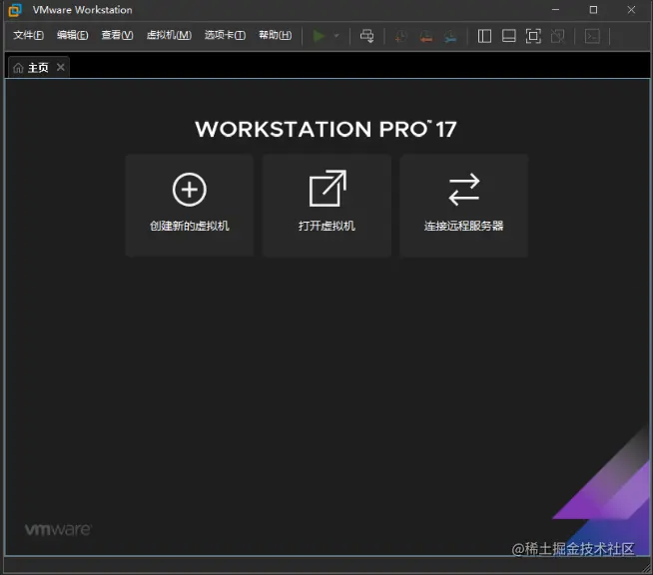Click 打开虚拟机 tile
The height and width of the screenshot is (575, 653).
[326, 206]
